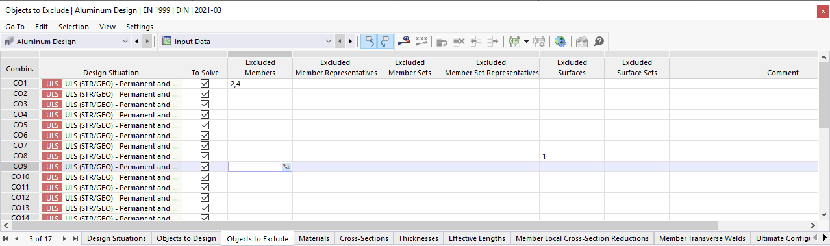
Task: Switch to the Member Transverse Welds tab
Action: [x=702, y=238]
